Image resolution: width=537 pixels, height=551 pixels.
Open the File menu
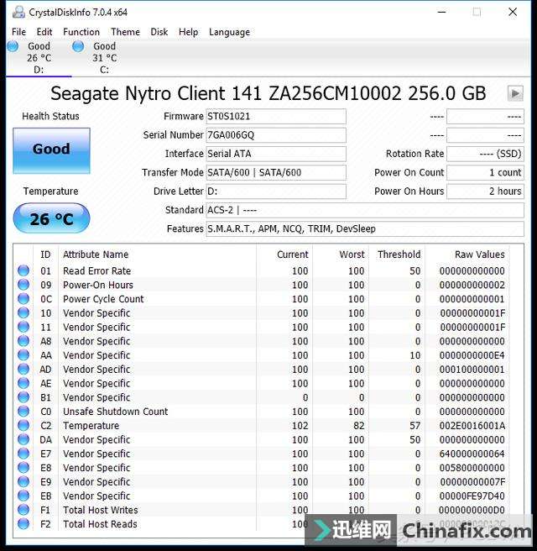[x=18, y=32]
